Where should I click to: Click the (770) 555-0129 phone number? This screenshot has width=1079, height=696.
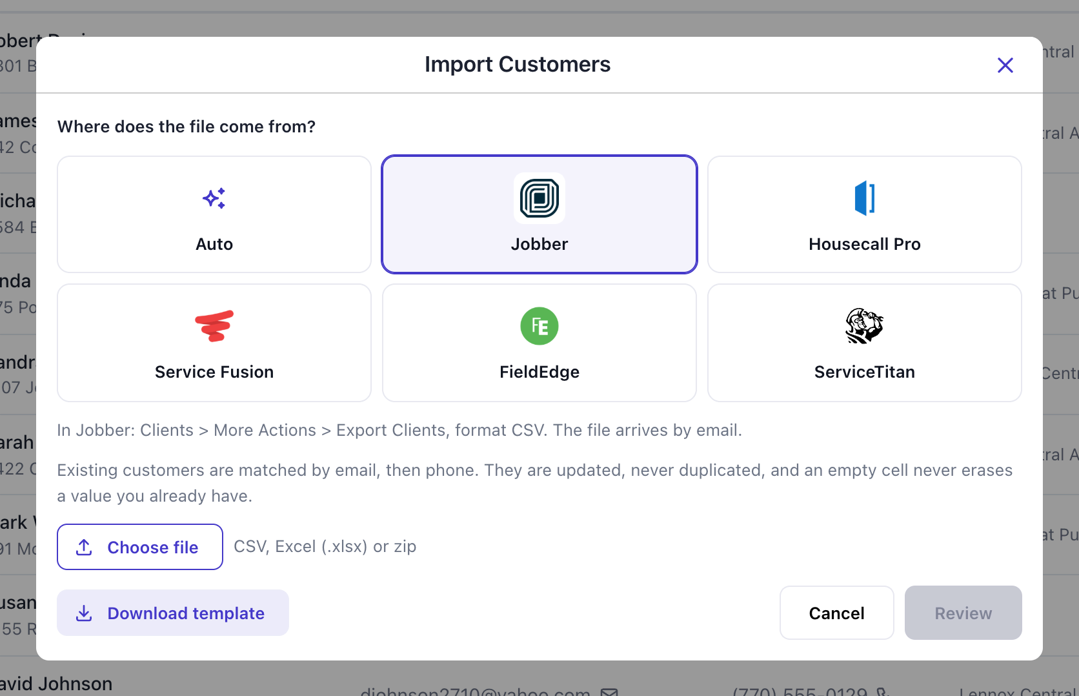[800, 691]
